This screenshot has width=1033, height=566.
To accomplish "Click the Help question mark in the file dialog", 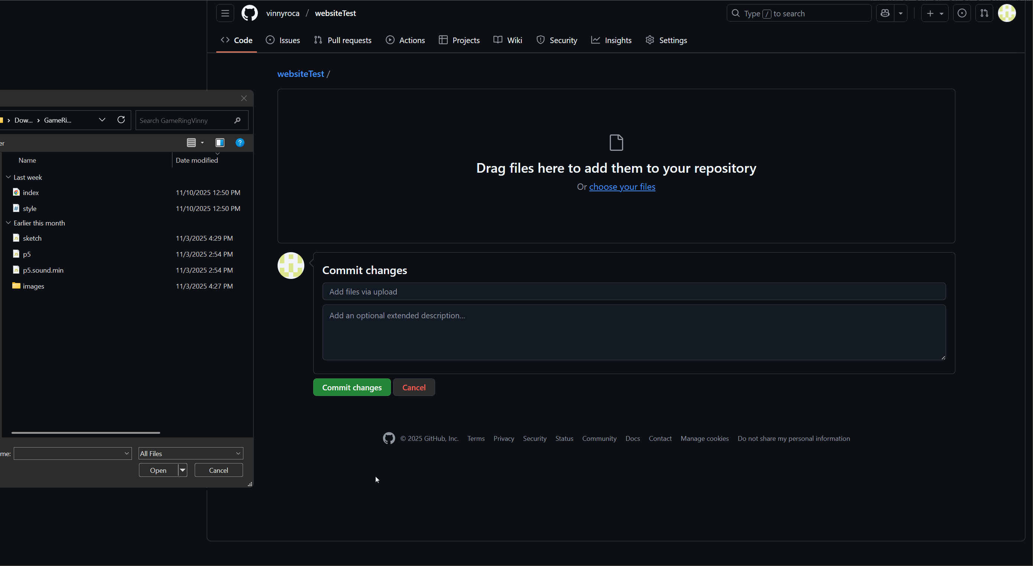I will [x=240, y=143].
